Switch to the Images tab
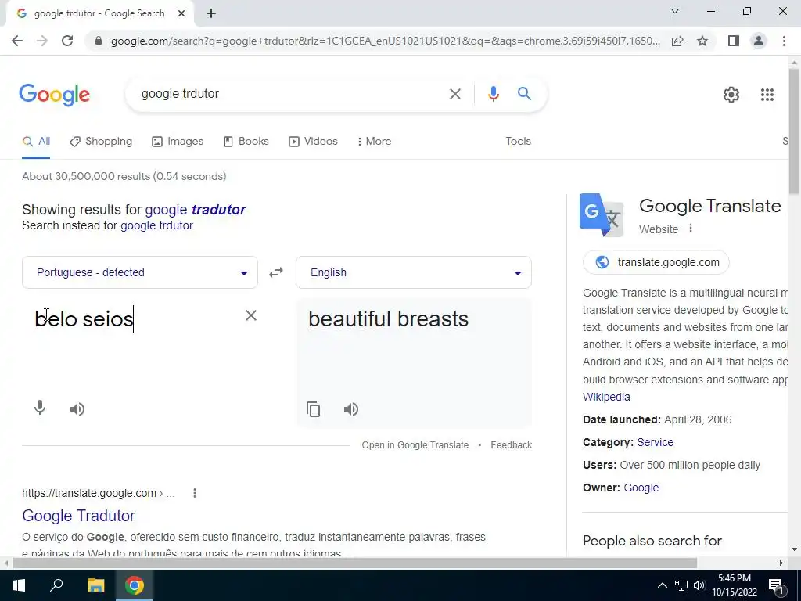This screenshot has height=601, width=801. (178, 142)
